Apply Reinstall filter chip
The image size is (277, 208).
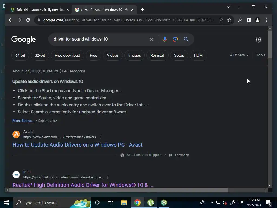point(157,55)
